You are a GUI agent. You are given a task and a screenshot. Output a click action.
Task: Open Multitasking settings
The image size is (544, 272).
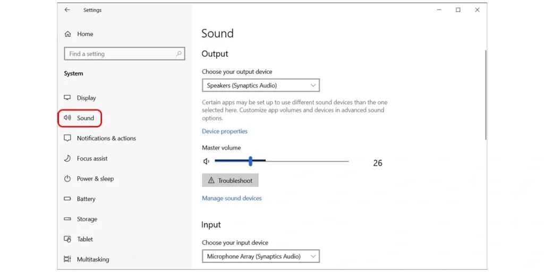pyautogui.click(x=92, y=259)
